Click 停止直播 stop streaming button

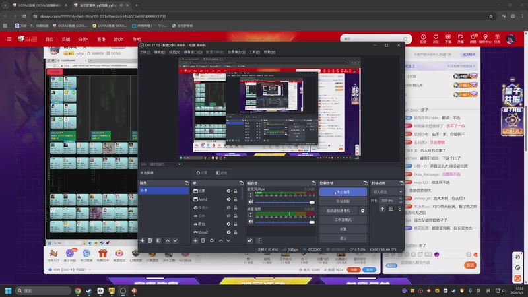coord(343,192)
